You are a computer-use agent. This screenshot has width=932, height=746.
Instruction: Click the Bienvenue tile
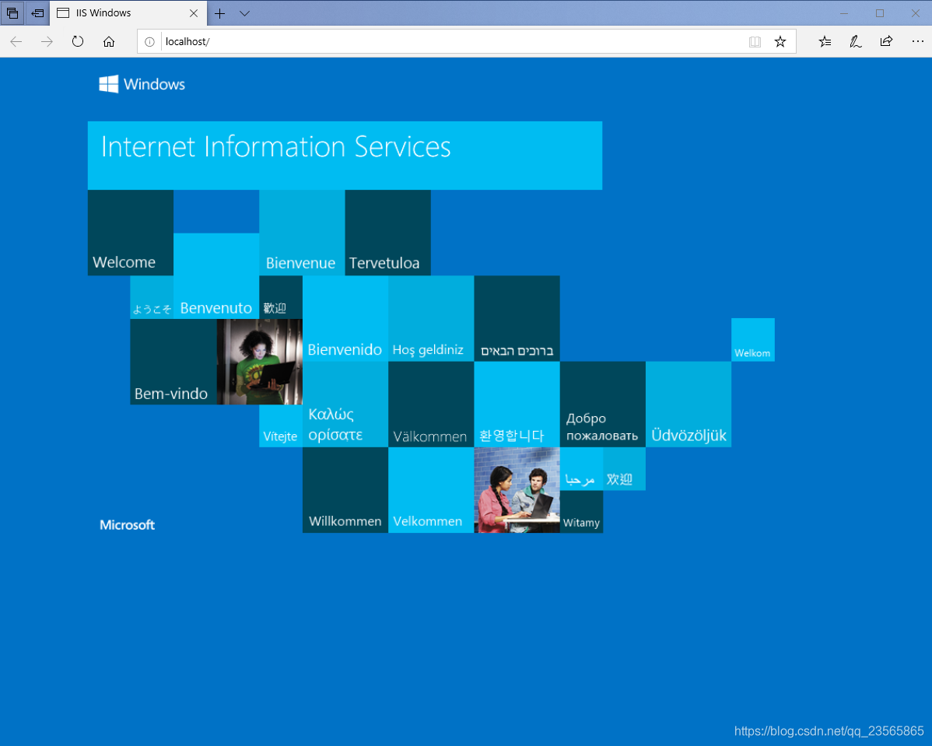[x=302, y=233]
